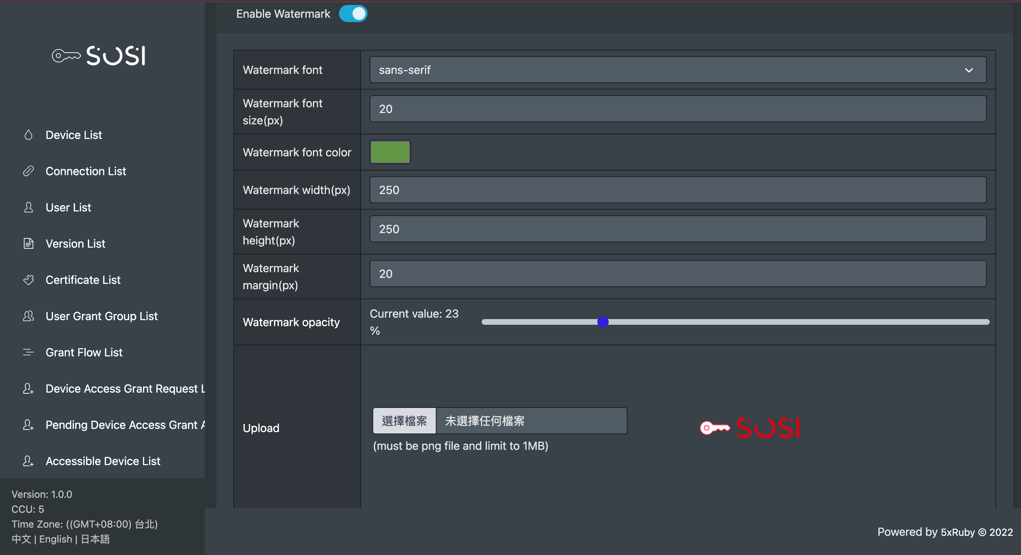The image size is (1021, 555).
Task: Open the green watermark font color swatch
Action: (390, 152)
